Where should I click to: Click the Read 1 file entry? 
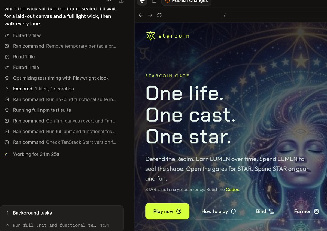coord(24,57)
